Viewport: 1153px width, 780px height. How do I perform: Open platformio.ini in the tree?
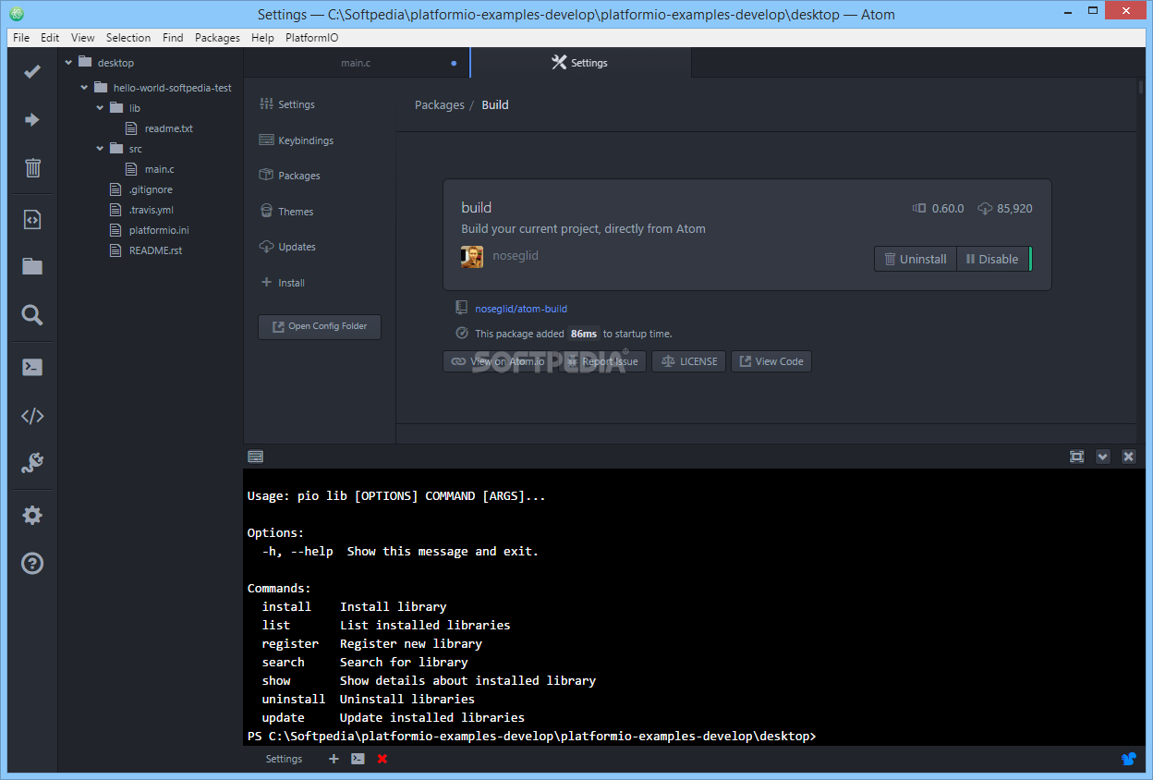[x=159, y=230]
